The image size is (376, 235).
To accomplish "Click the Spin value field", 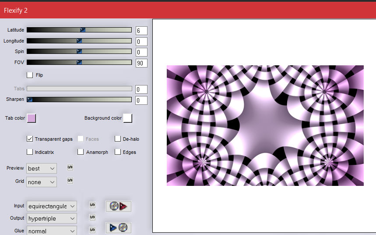I will 141,52.
